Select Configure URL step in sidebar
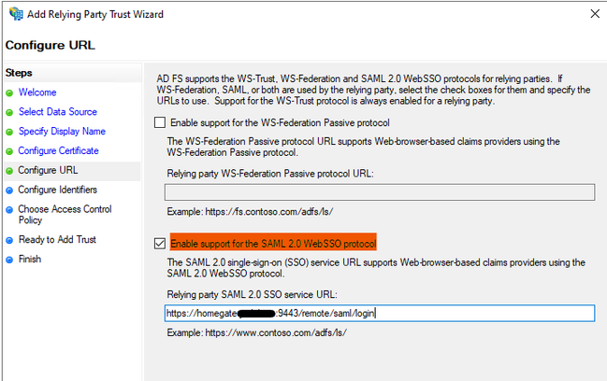The height and width of the screenshot is (381, 607). click(x=48, y=171)
